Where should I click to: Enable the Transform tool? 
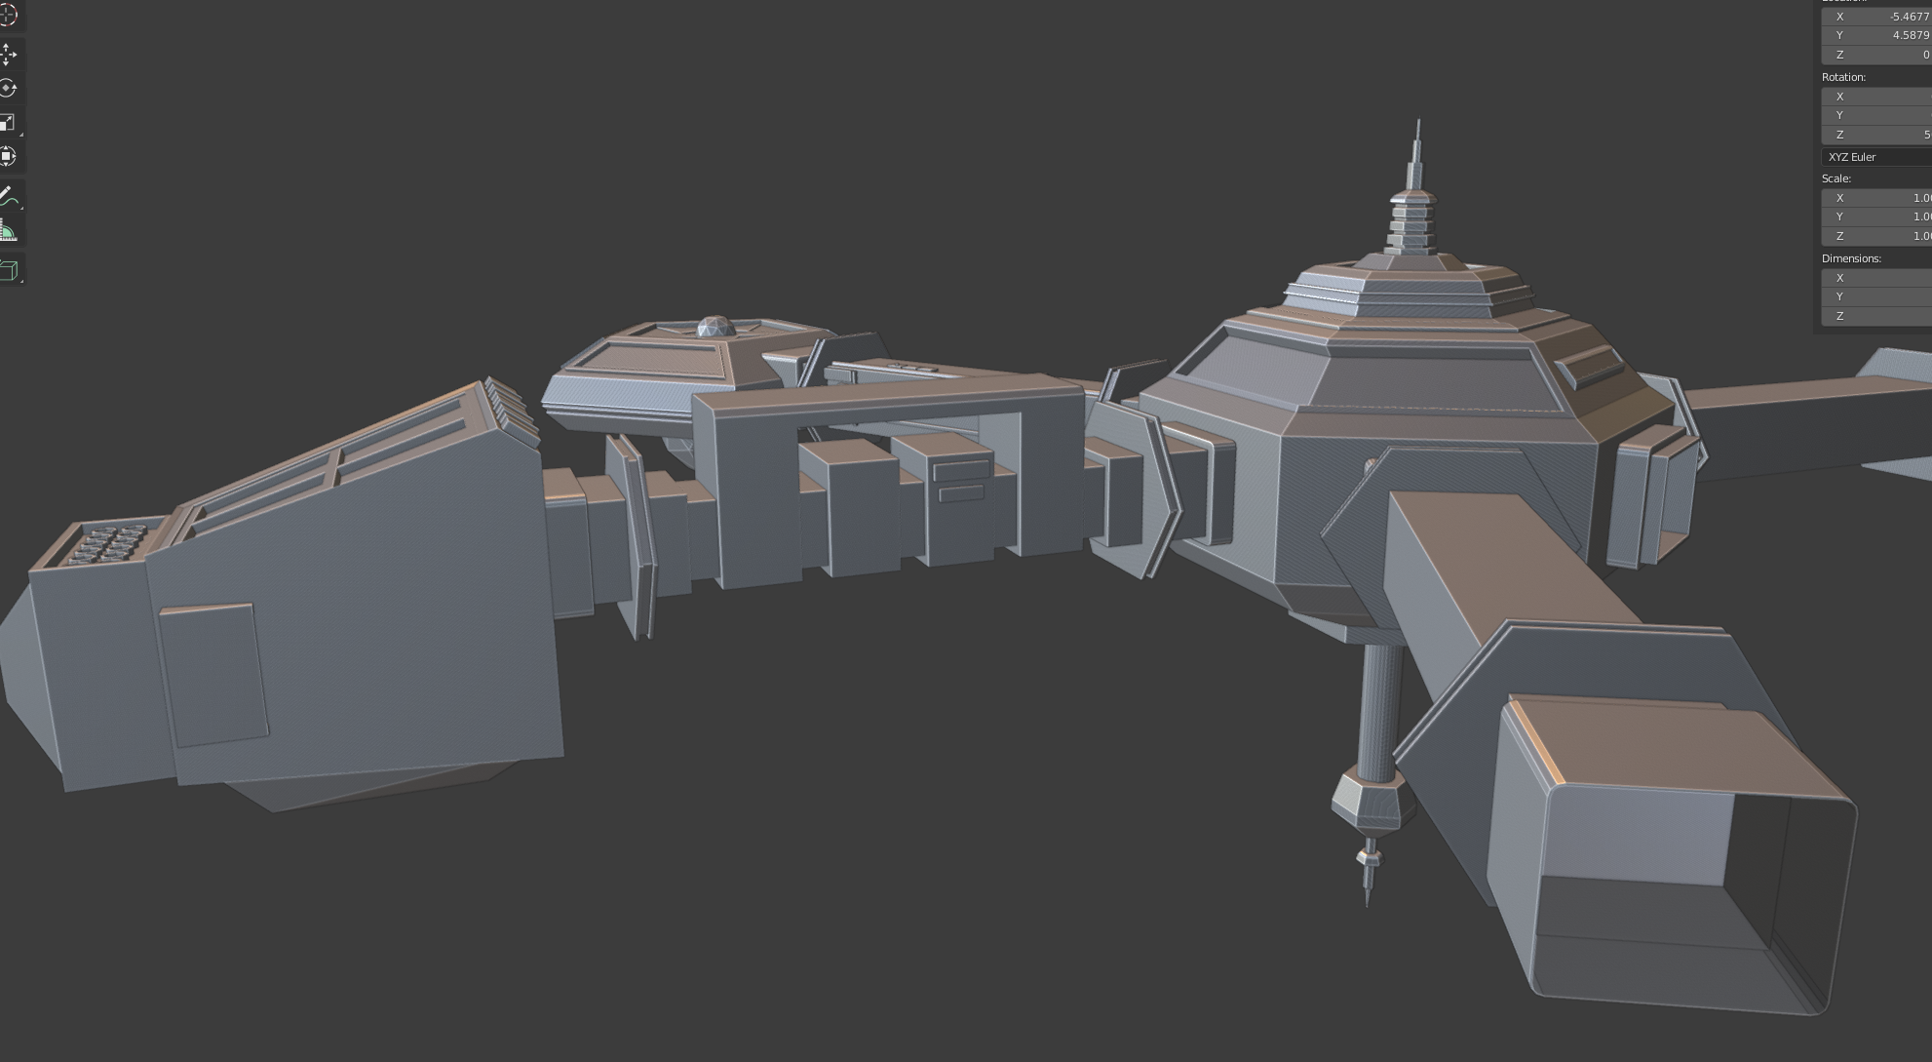(8, 156)
